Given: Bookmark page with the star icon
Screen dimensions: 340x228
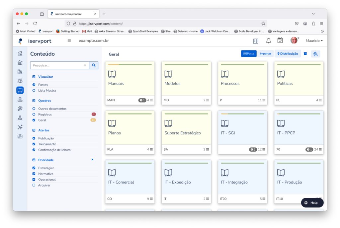Looking at the screenshot, I should (x=263, y=24).
